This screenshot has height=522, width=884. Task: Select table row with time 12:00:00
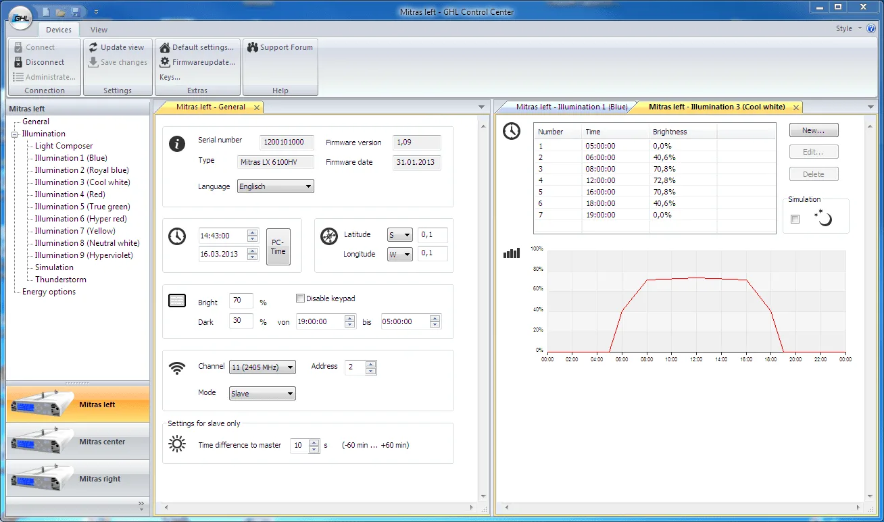(654, 180)
